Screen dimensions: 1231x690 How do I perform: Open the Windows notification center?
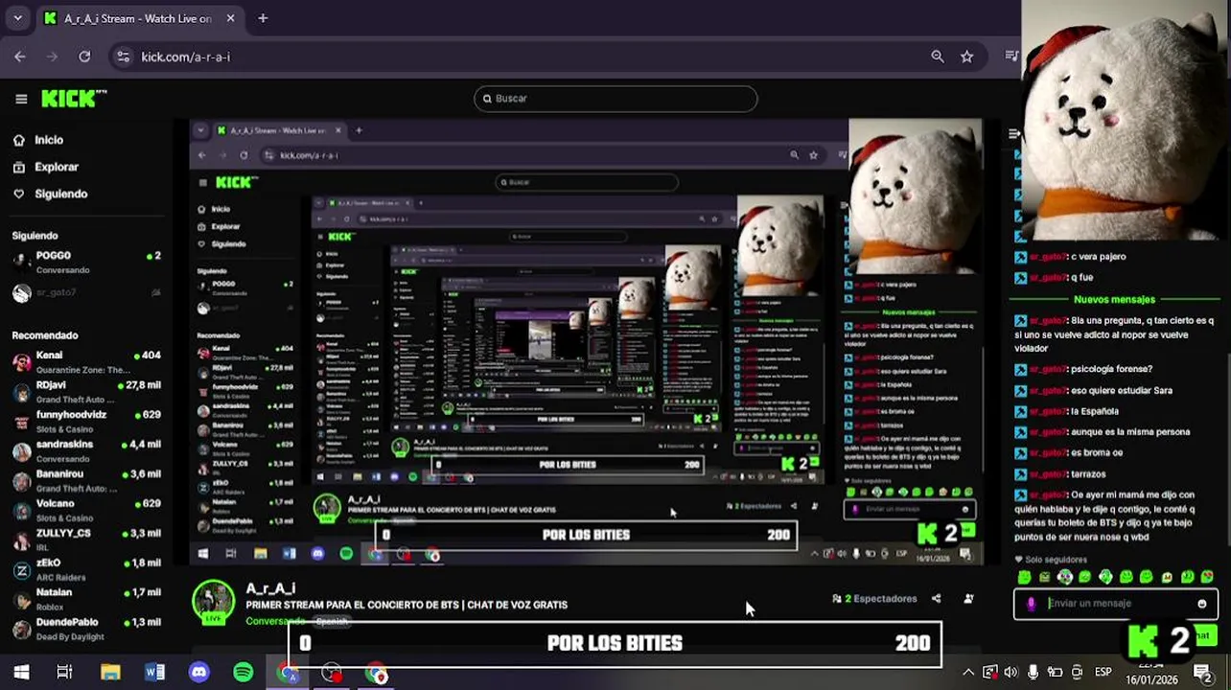coord(1203,673)
